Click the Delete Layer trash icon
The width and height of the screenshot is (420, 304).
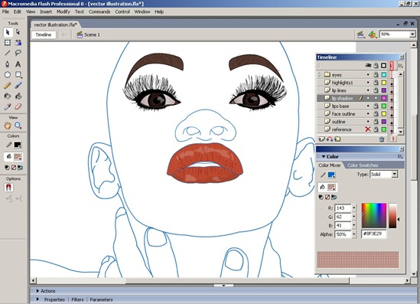point(382,139)
